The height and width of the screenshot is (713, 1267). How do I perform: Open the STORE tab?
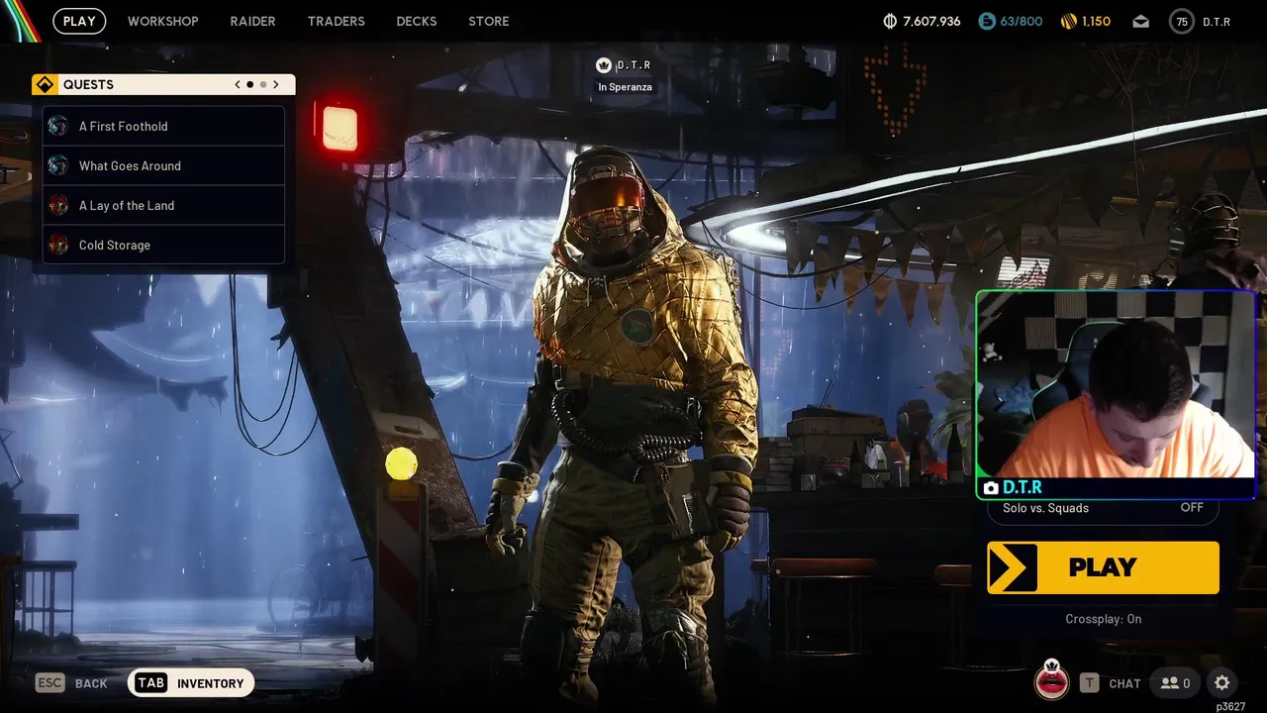pos(489,21)
